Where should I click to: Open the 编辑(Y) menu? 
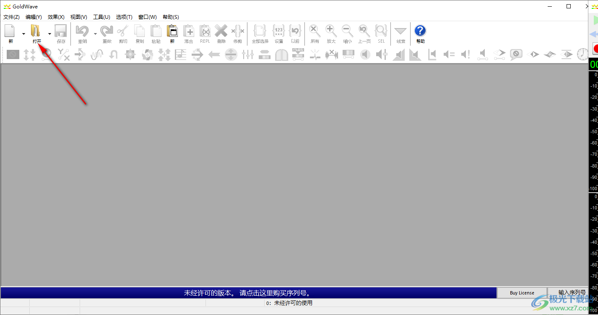point(34,17)
